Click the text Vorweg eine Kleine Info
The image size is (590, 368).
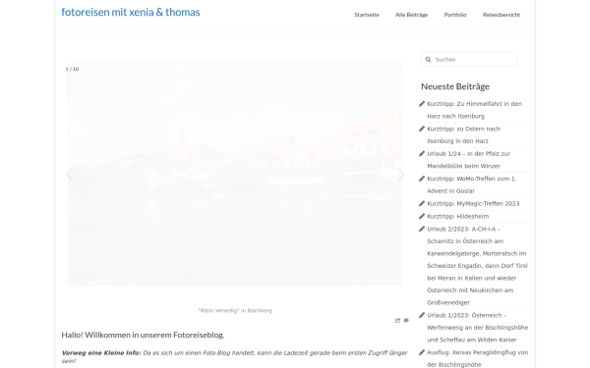click(x=101, y=353)
